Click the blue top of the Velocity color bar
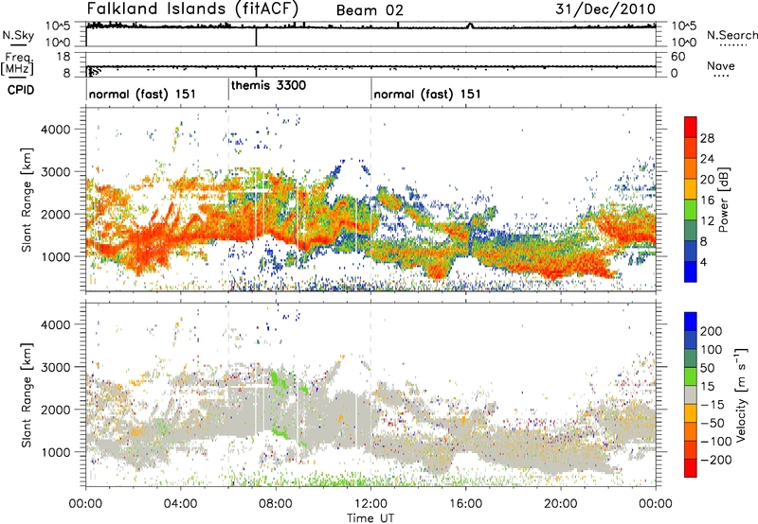The height and width of the screenshot is (524, 758). [x=691, y=322]
